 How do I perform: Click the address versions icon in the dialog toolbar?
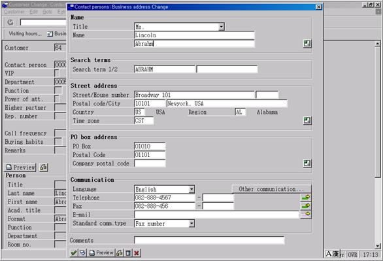[120, 252]
